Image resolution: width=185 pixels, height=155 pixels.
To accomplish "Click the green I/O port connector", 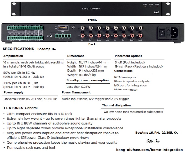I will tap(63, 36).
